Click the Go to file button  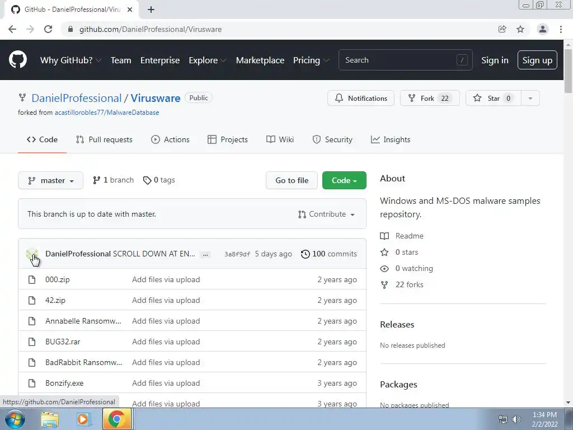tap(292, 181)
